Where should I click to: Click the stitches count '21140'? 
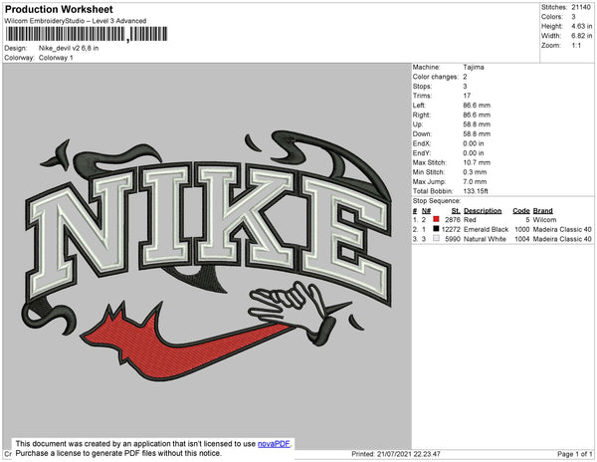[x=581, y=7]
